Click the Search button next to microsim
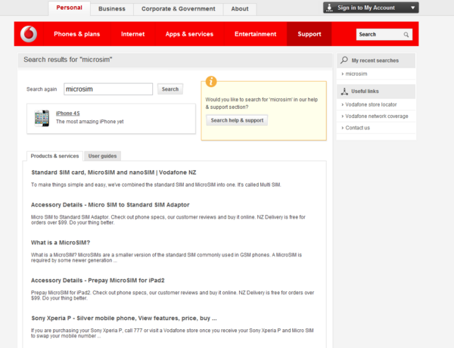 (x=170, y=89)
